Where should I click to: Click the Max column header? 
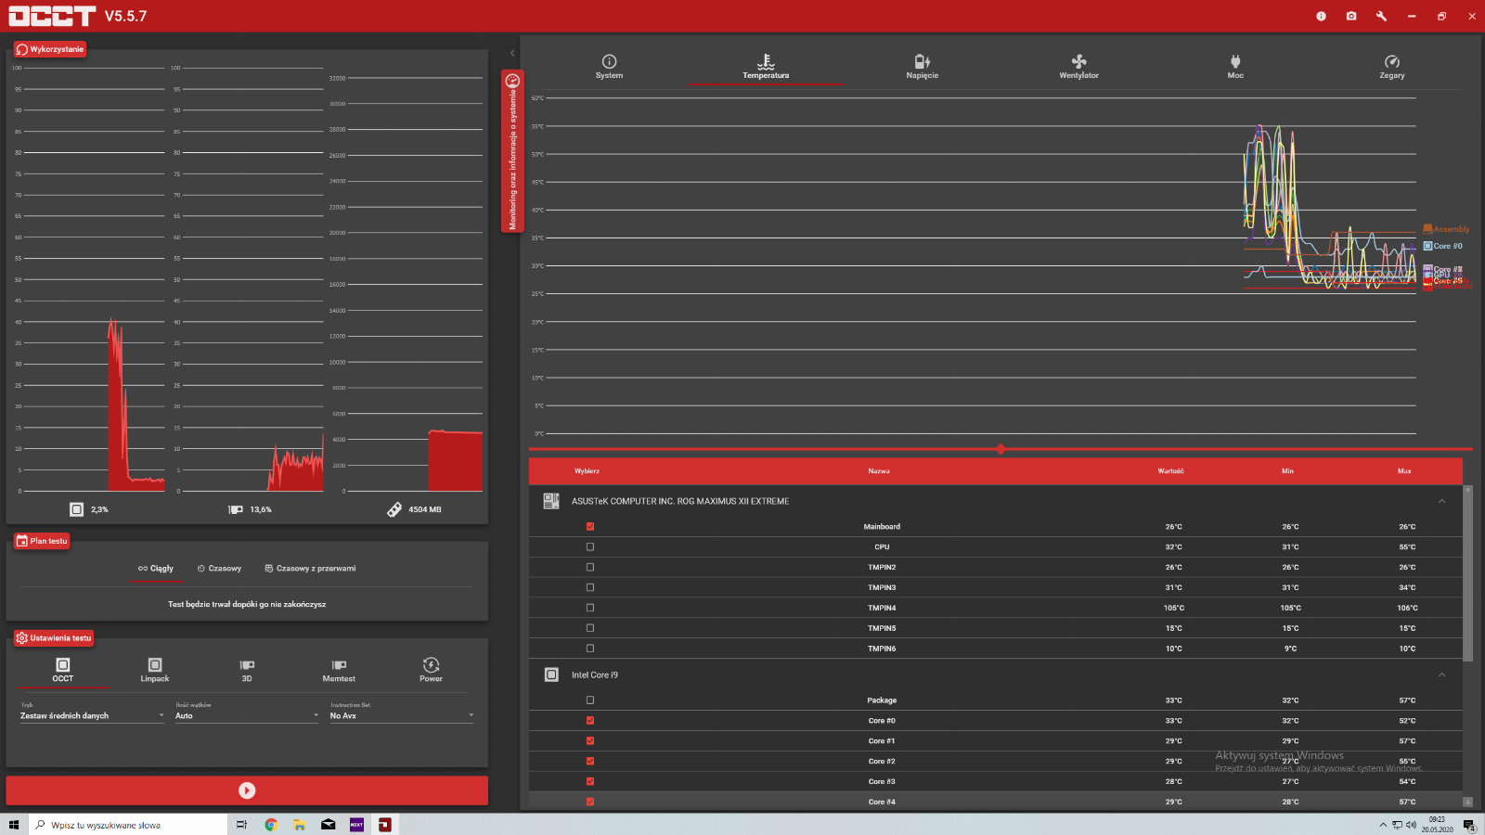tap(1404, 471)
